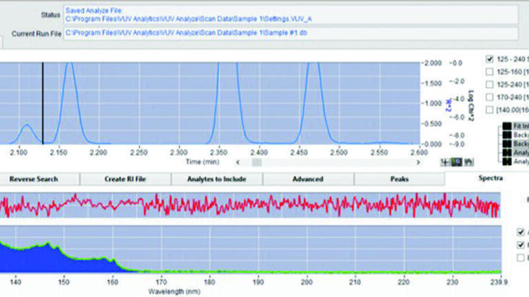Click the 'Time (min)' axis label

203,162
